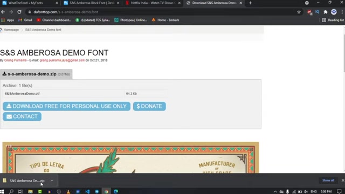Expand options for the downloaded zip file
The image size is (345, 194).
tap(52, 181)
